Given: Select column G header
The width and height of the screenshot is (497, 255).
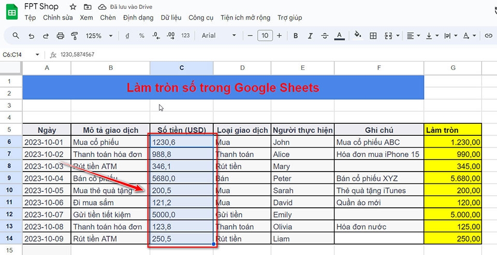Looking at the screenshot, I should pos(453,68).
